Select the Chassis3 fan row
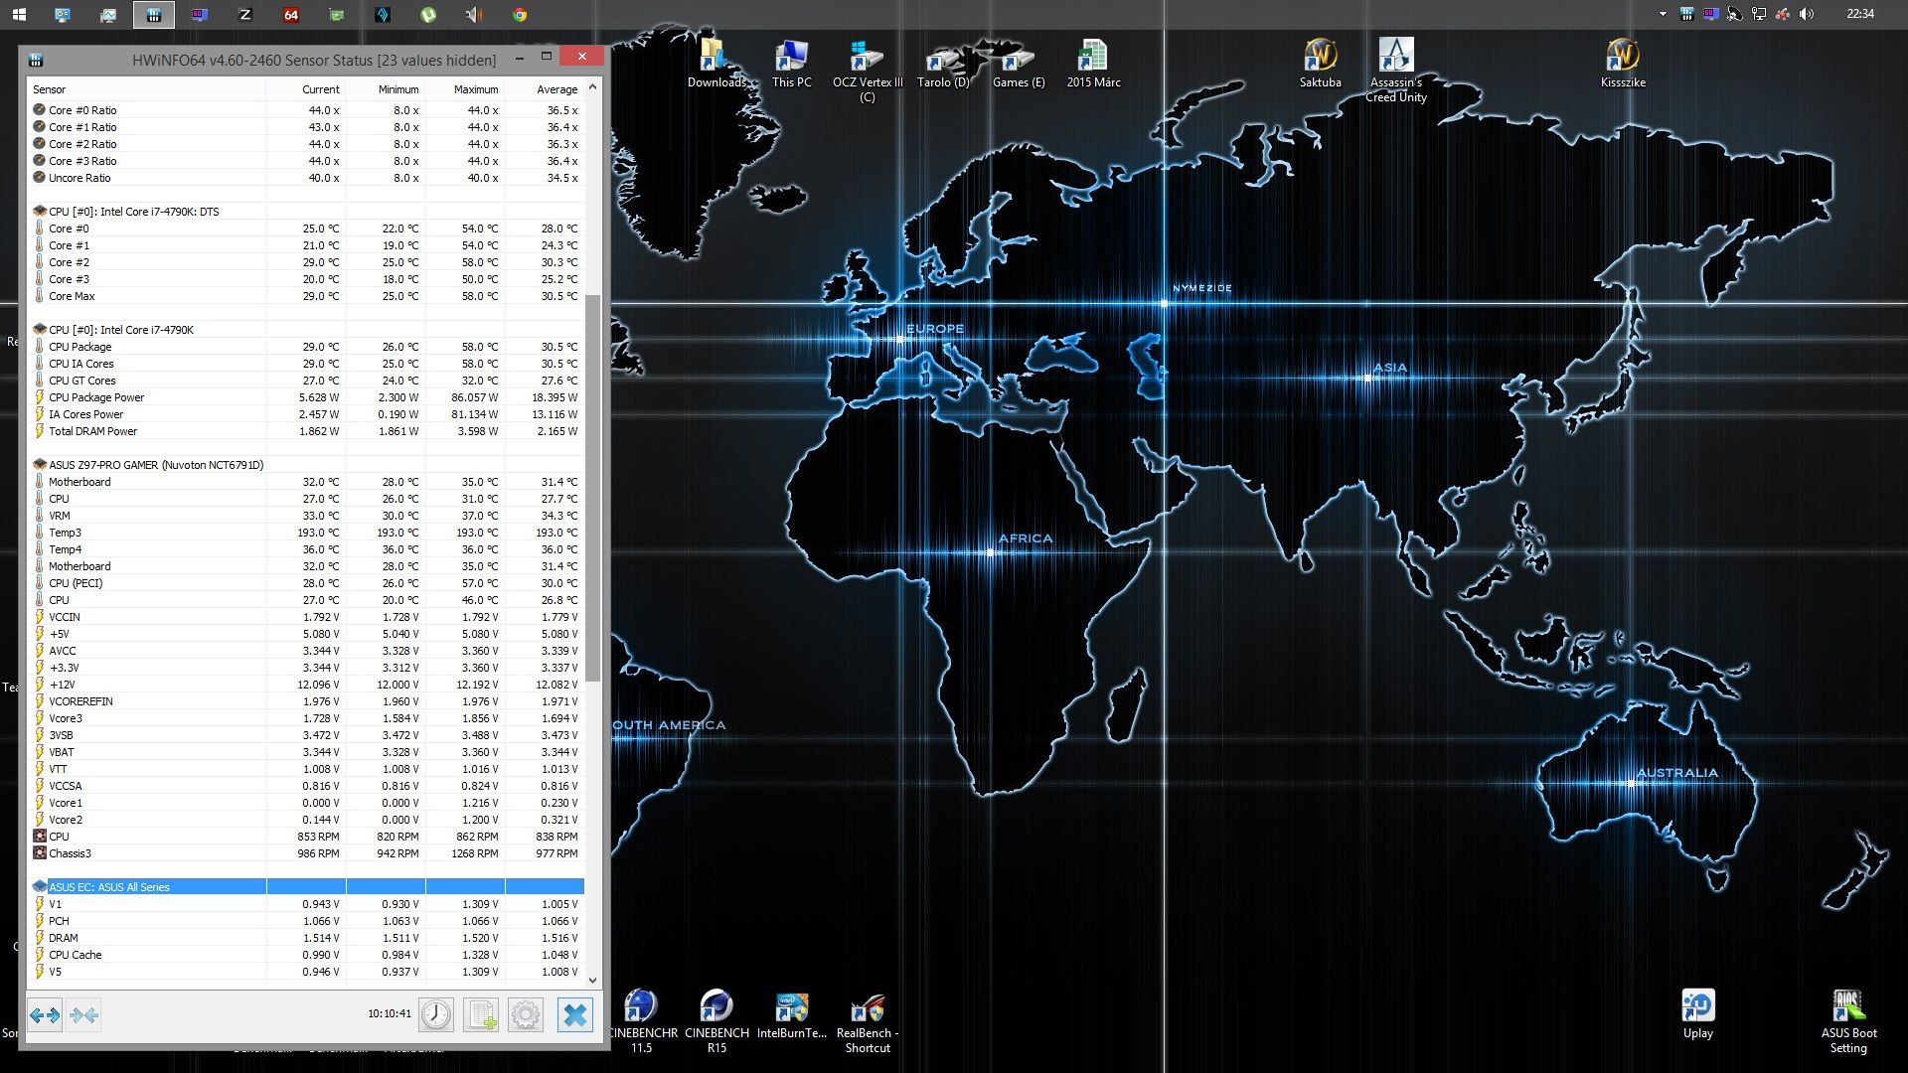The image size is (1908, 1073). pos(306,853)
